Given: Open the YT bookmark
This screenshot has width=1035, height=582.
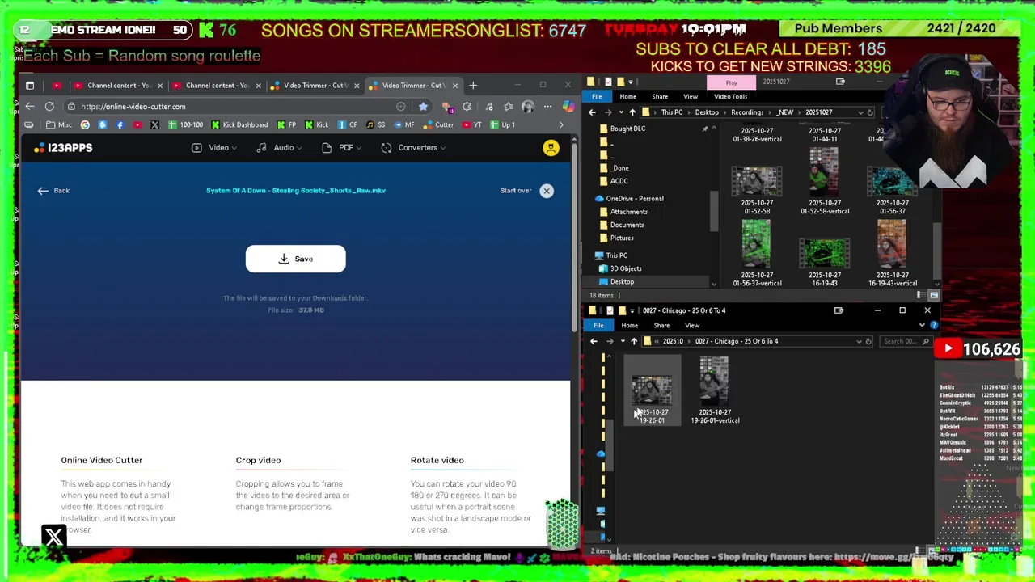Looking at the screenshot, I should click(471, 125).
